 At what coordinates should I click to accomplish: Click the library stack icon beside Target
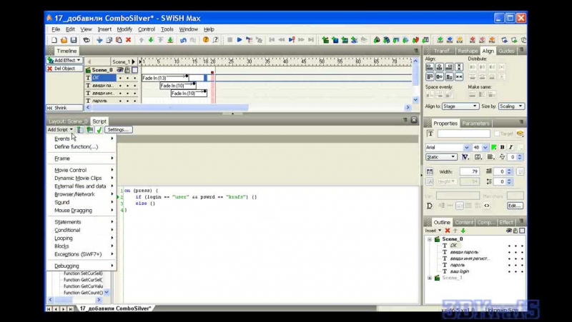point(521,134)
